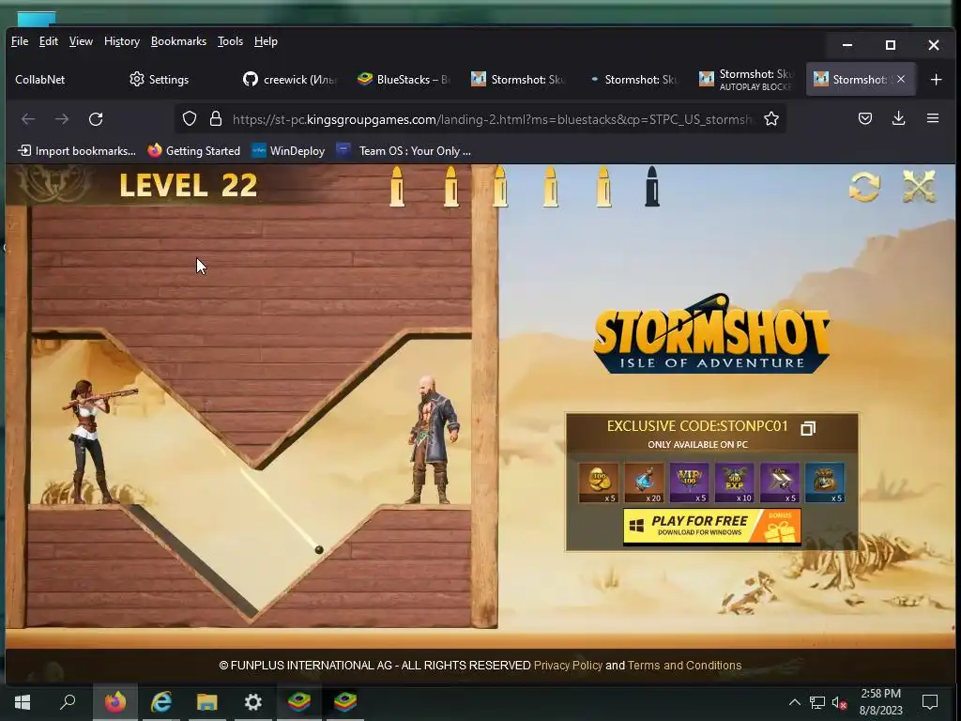
Task: Click the blue potion x20 reward icon
Action: [x=644, y=483]
